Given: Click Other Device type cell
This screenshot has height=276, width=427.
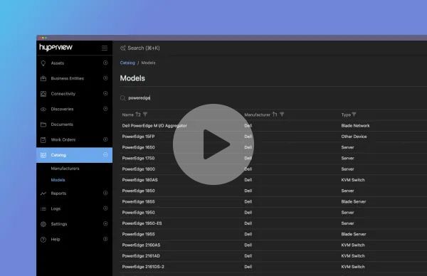Looking at the screenshot, I should [354, 137].
